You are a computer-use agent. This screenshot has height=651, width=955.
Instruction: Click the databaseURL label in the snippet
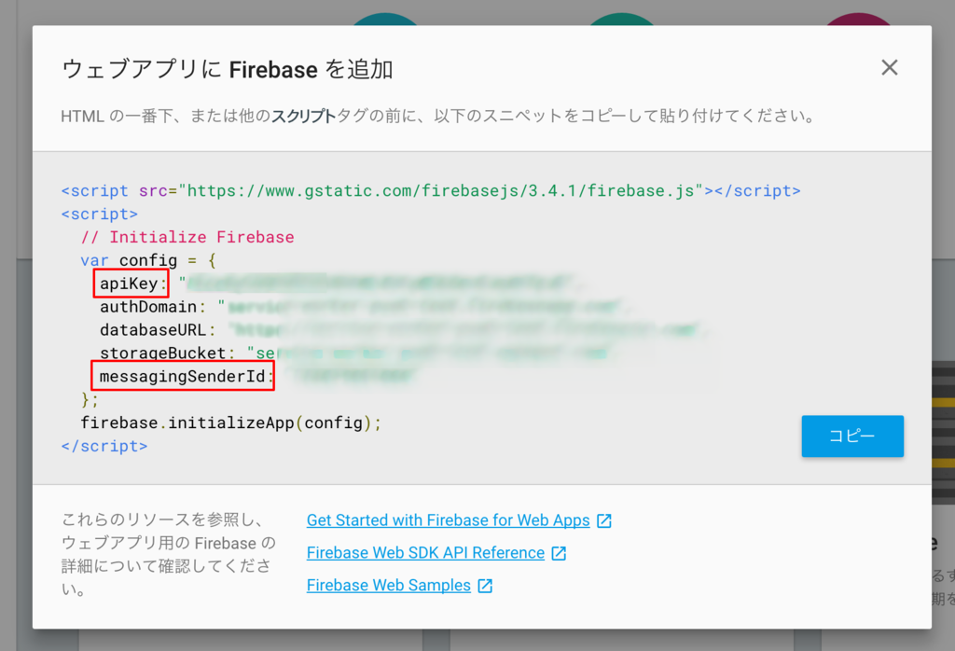tap(153, 329)
